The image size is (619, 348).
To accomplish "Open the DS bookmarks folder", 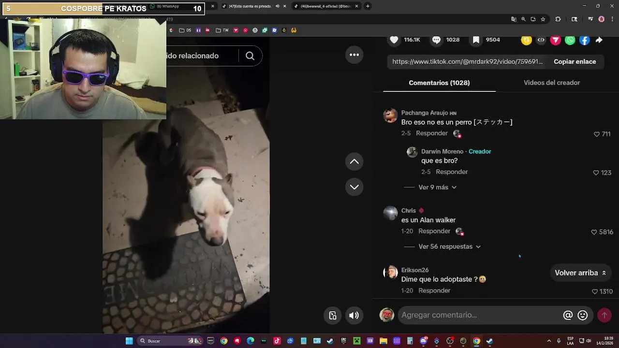I will pyautogui.click(x=185, y=30).
